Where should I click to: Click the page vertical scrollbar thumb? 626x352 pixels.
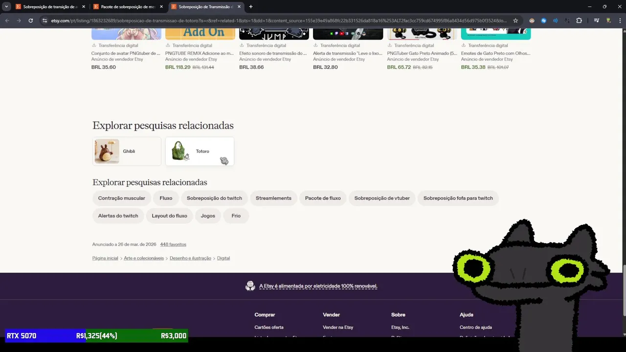tap(624, 290)
